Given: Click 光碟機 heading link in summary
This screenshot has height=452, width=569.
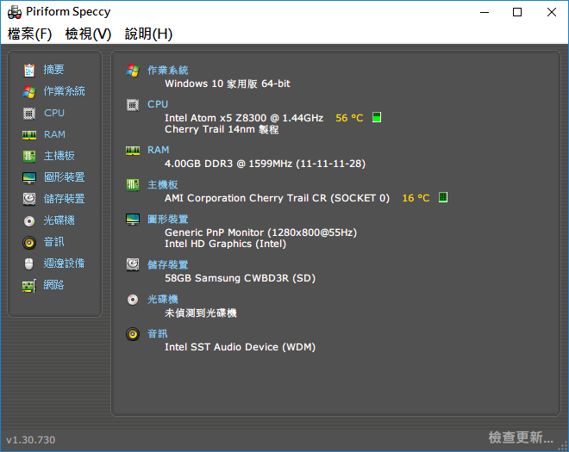Looking at the screenshot, I should [163, 300].
